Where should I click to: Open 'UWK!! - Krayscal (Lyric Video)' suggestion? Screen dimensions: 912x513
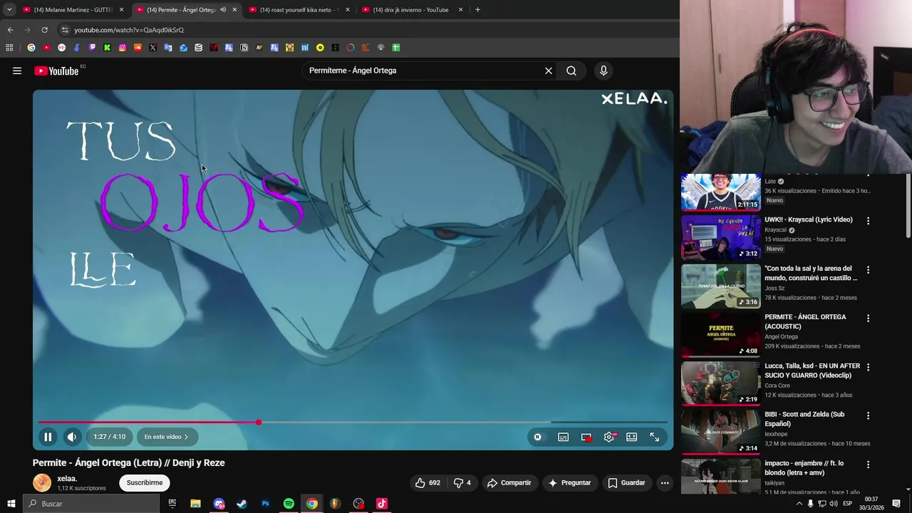coord(808,220)
